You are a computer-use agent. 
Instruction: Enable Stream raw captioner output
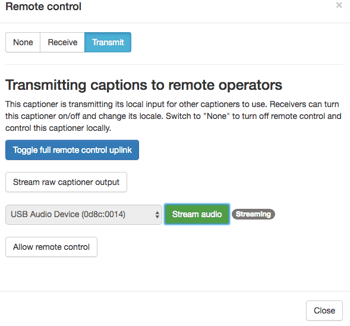67,182
